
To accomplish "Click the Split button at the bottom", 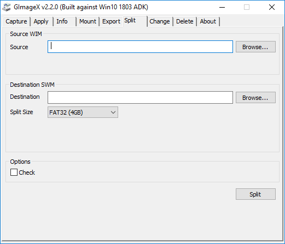I will click(x=255, y=194).
